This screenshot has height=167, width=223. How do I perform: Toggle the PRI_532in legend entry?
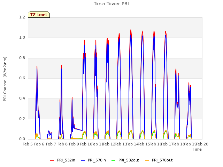tap(63, 160)
